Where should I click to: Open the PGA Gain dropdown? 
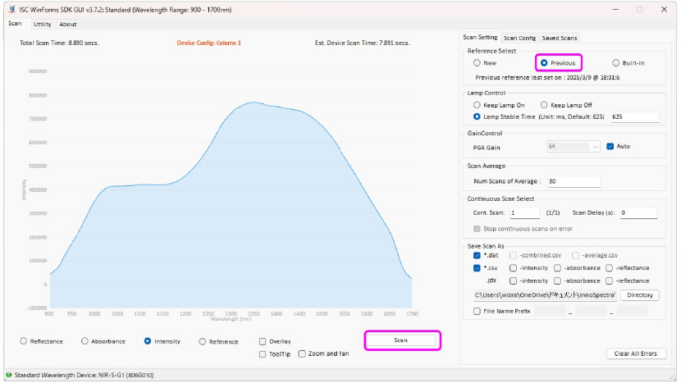[x=574, y=147]
